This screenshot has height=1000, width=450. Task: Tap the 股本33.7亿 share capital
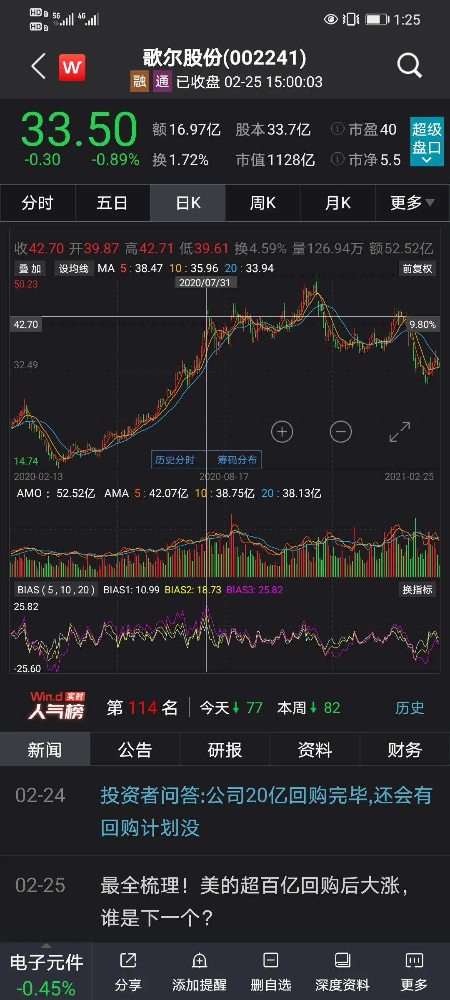273,130
